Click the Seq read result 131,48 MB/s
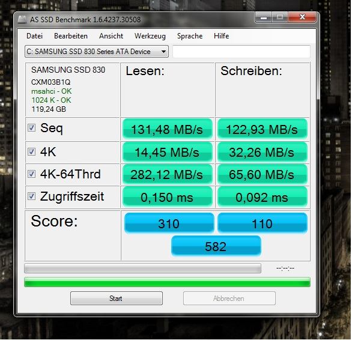Image resolution: width=352 pixels, height=340 pixels. click(167, 129)
